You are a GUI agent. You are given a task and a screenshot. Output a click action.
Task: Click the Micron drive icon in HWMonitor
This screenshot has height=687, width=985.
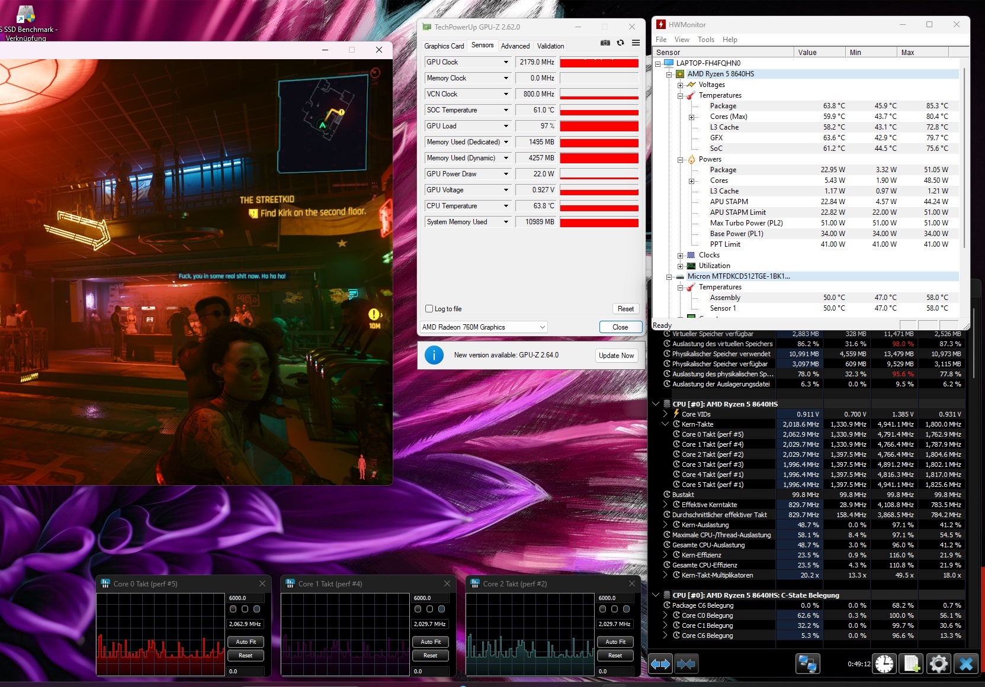(x=680, y=276)
